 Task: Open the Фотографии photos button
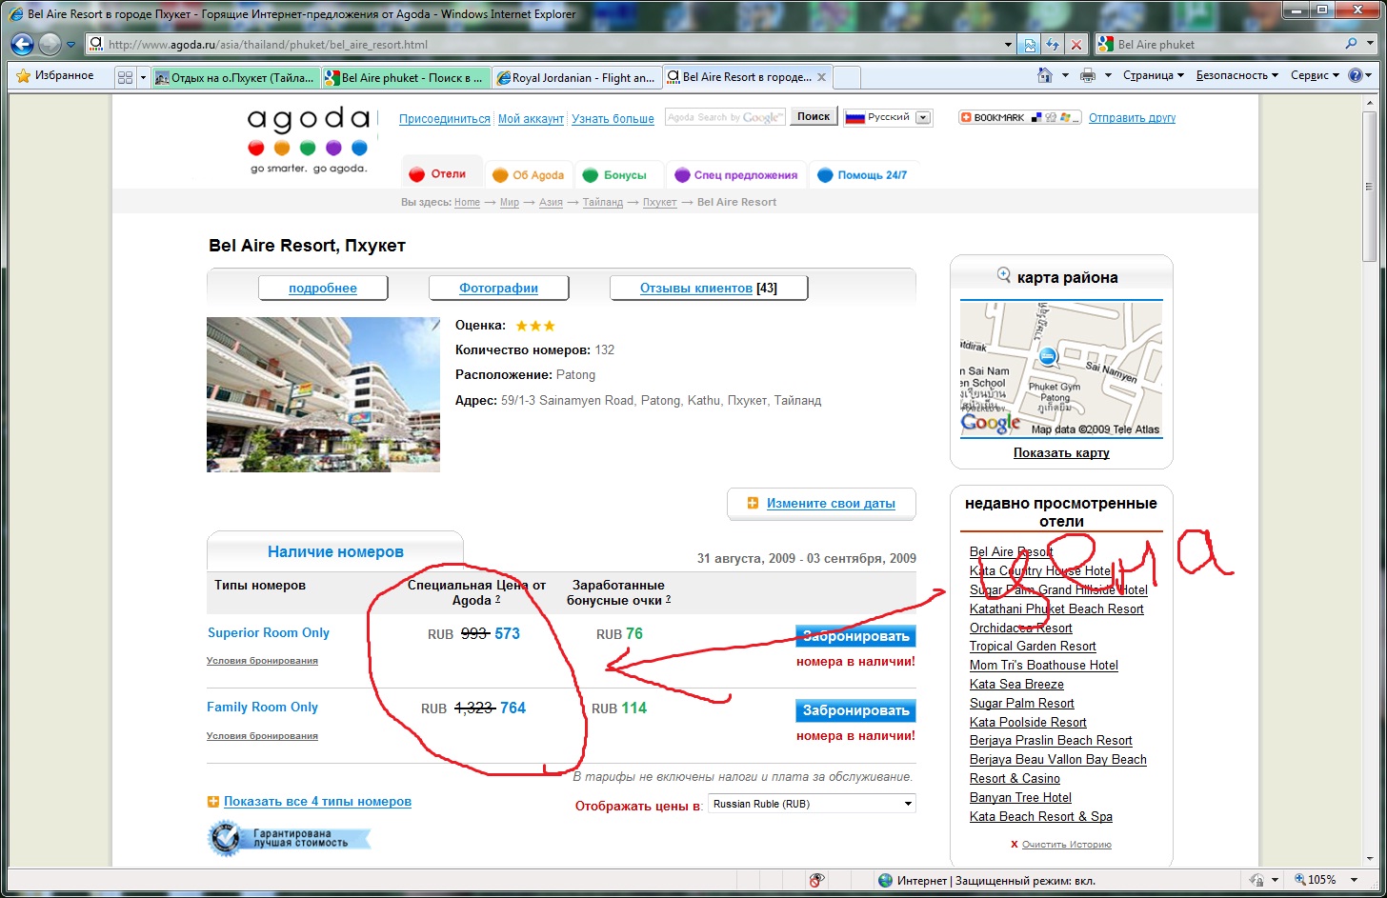coord(498,288)
